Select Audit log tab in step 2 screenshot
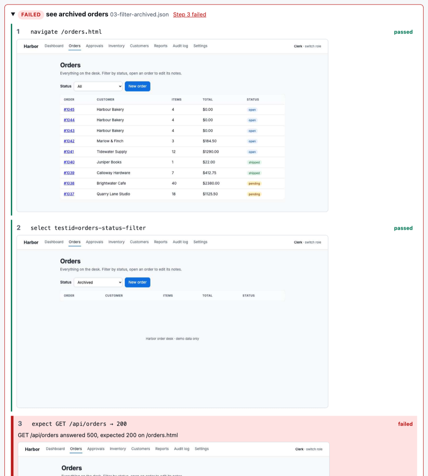This screenshot has height=476, width=428. [x=180, y=242]
